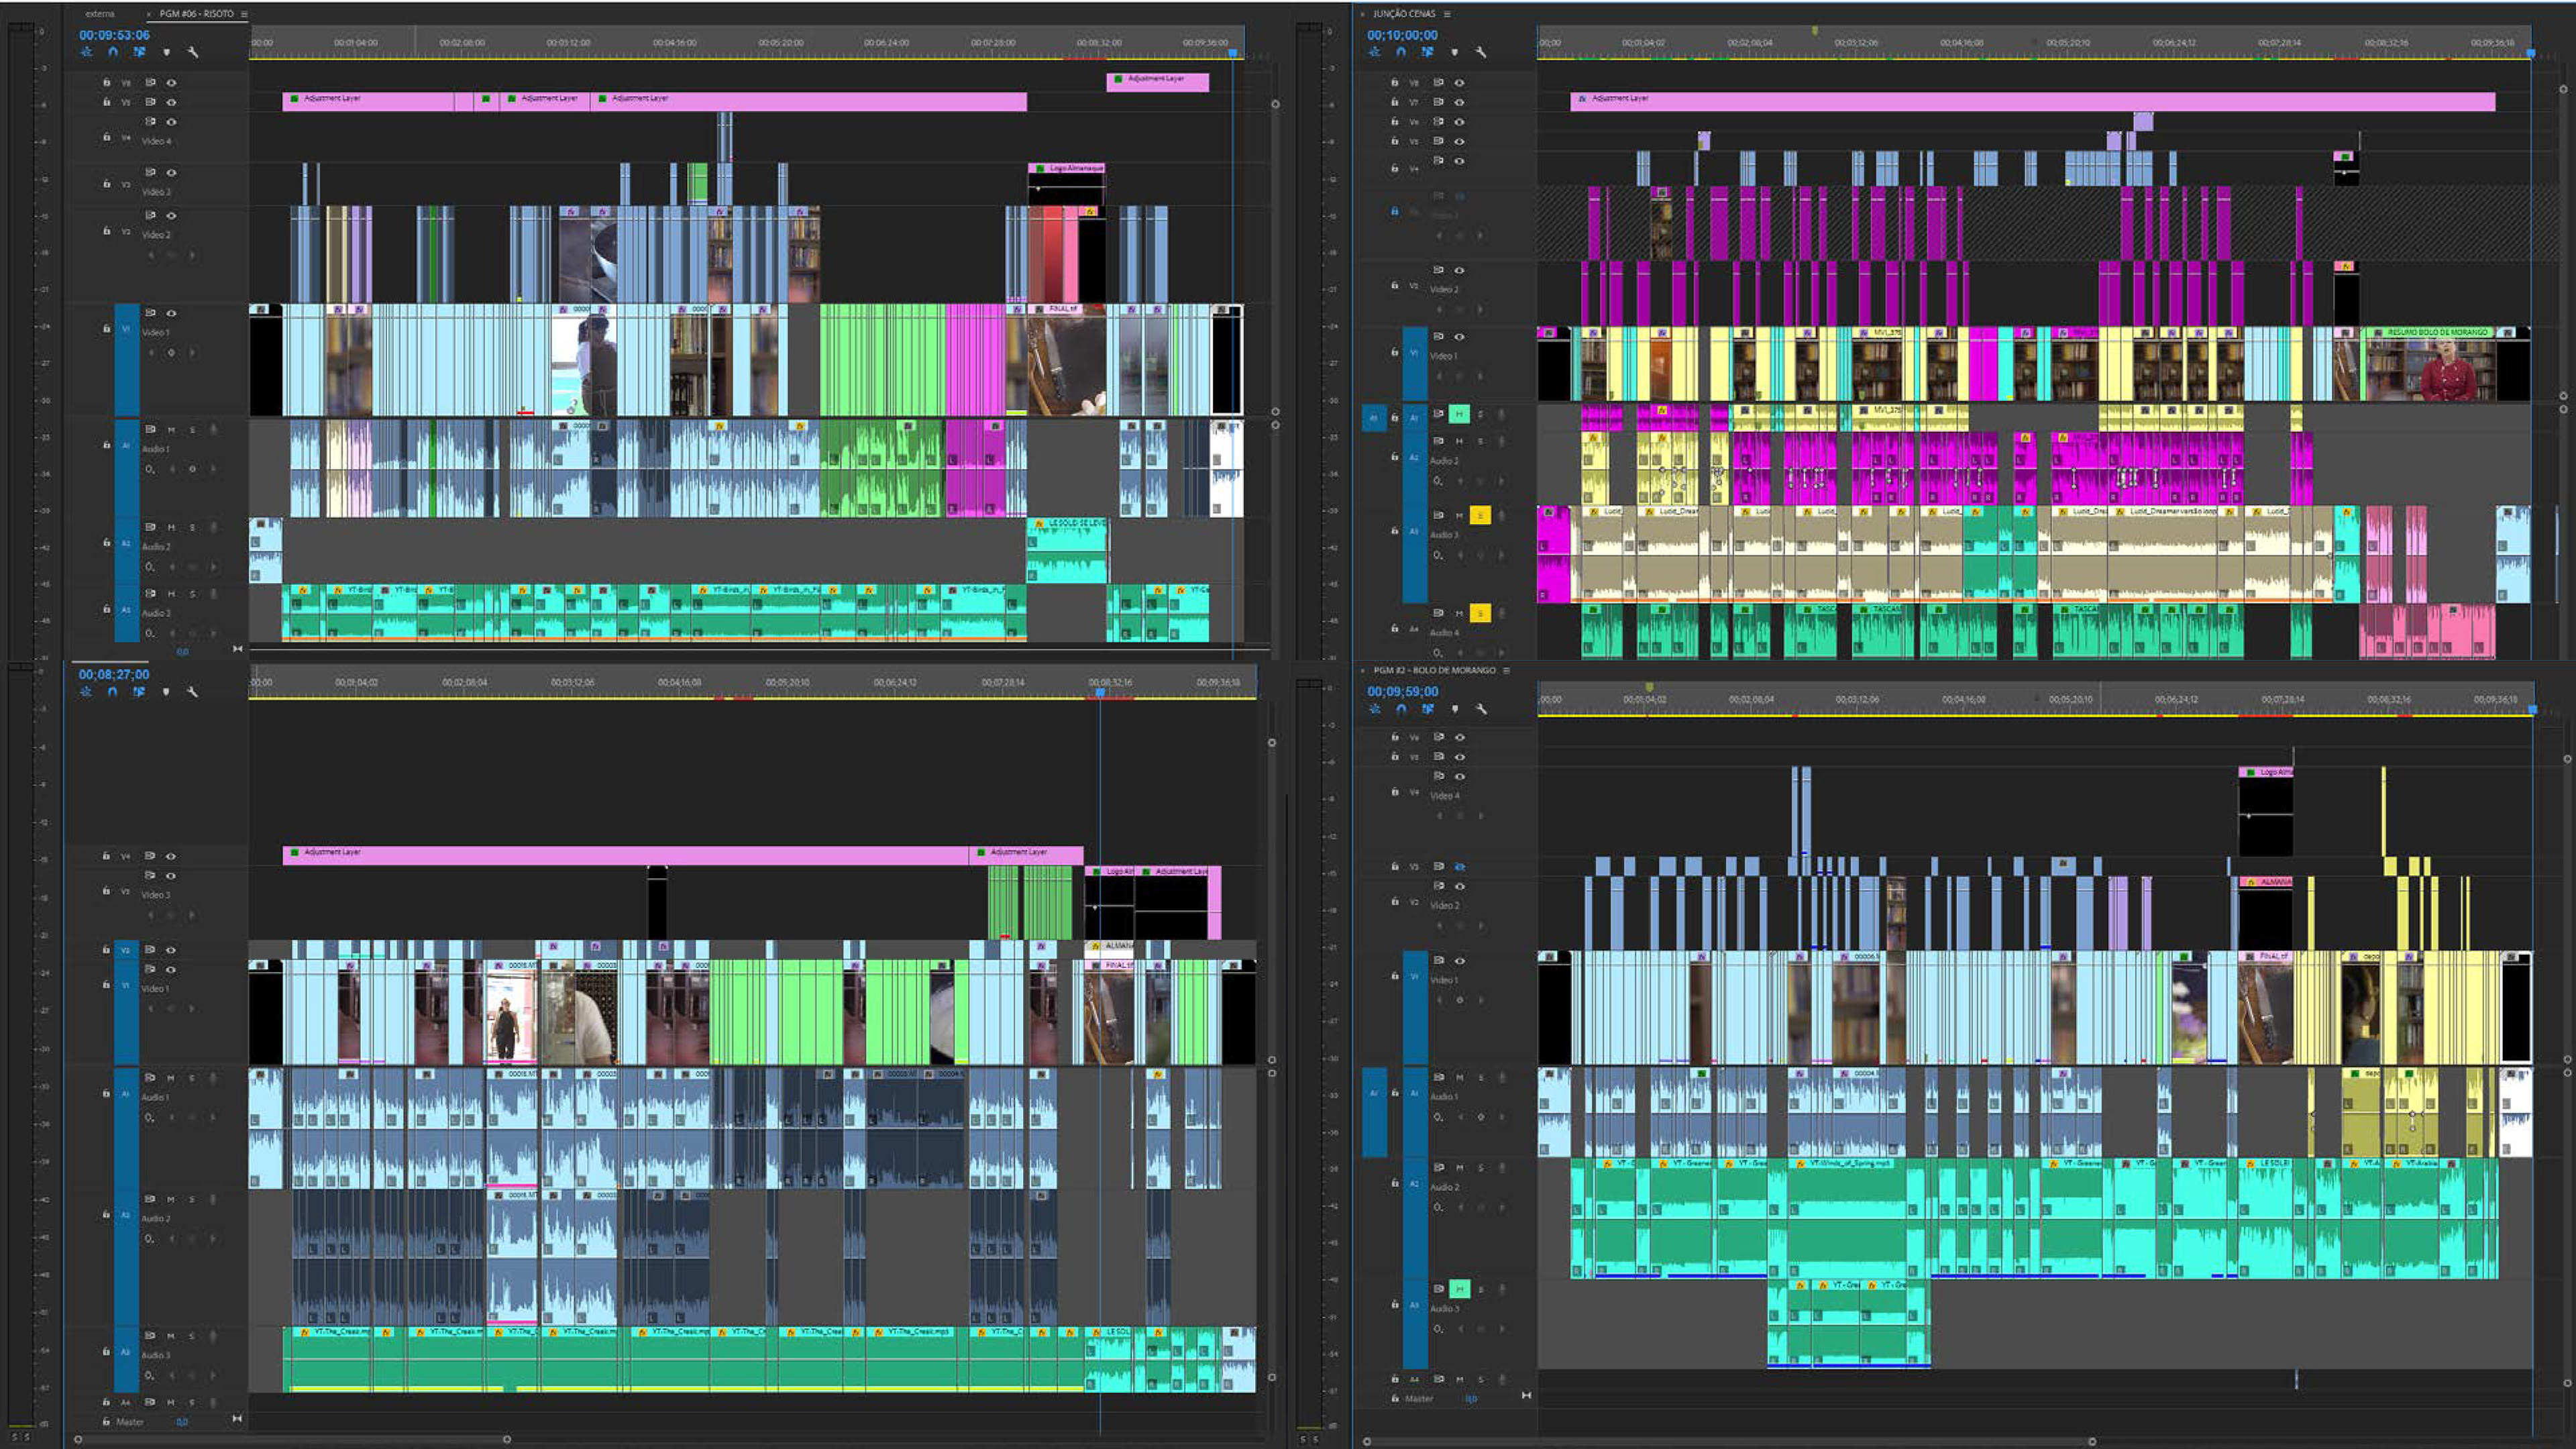2576x1449 pixels.
Task: Unmute Audio 1 green M button in JUNÇÃO CENAS
Action: pyautogui.click(x=1459, y=414)
